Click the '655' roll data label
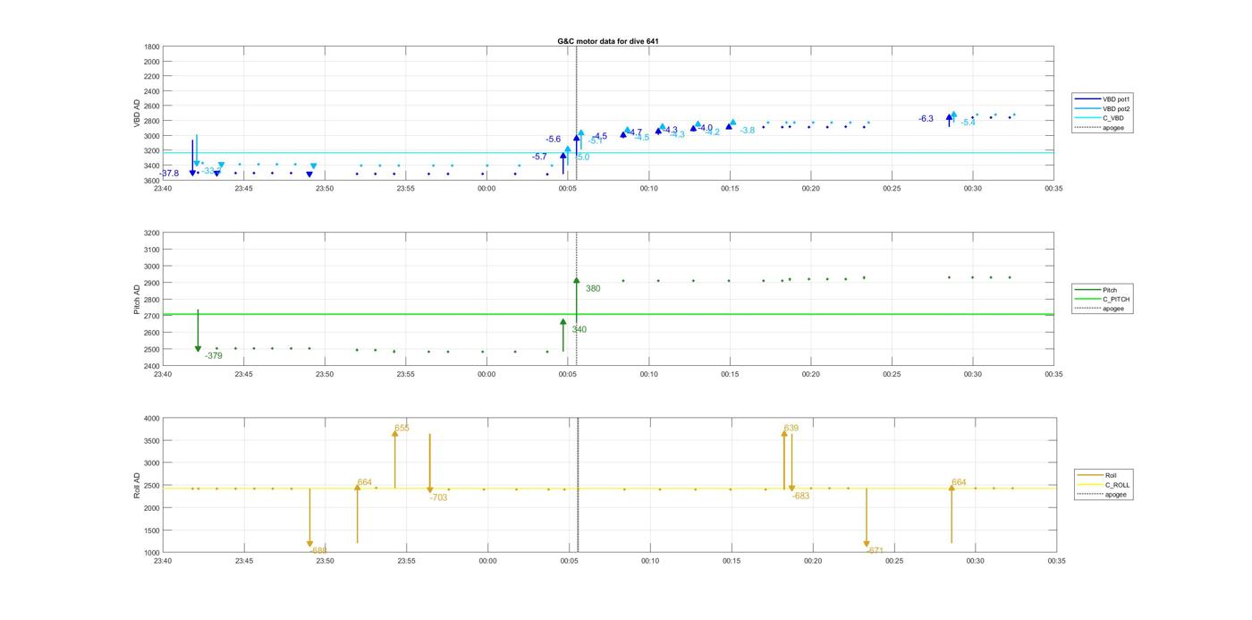This screenshot has width=1252, height=620. pos(402,429)
